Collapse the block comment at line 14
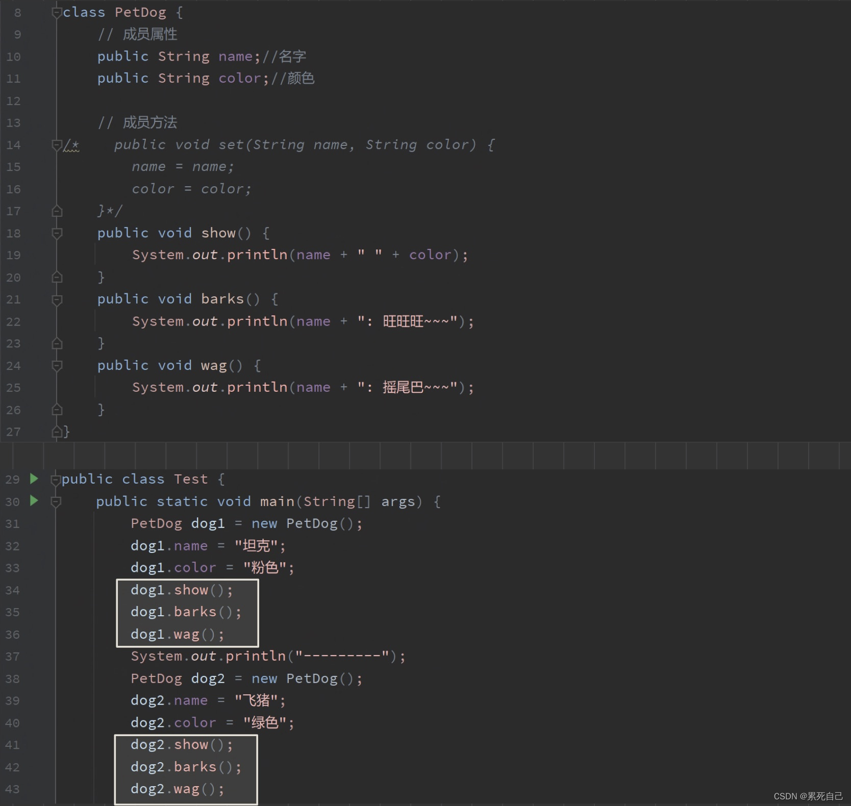 click(57, 145)
